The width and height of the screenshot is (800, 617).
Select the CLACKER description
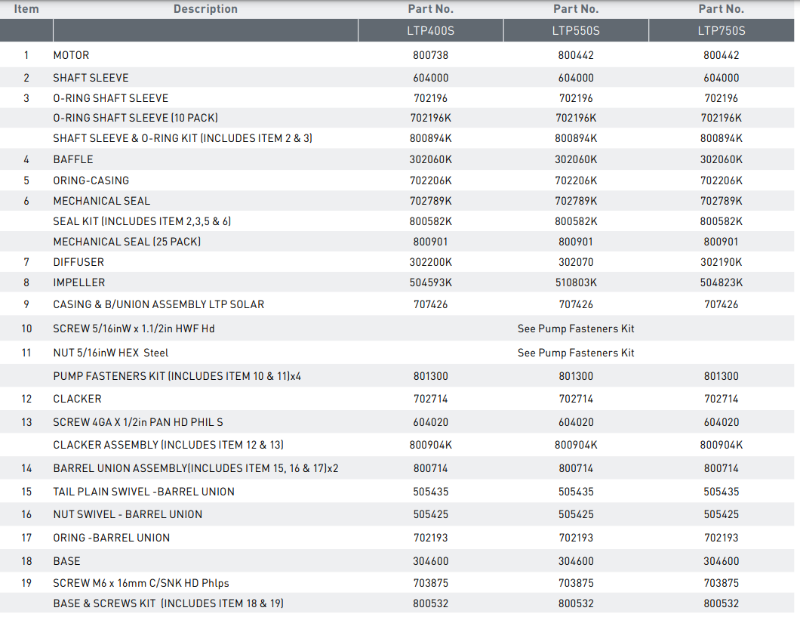coord(77,399)
